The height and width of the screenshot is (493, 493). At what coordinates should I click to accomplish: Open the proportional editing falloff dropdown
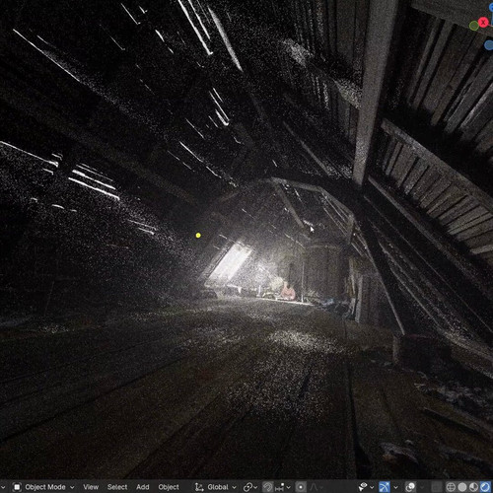(x=316, y=487)
